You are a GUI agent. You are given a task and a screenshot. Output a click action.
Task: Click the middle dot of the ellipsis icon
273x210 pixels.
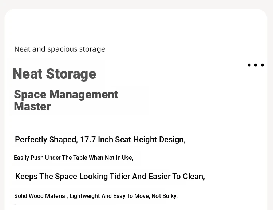pos(256,65)
